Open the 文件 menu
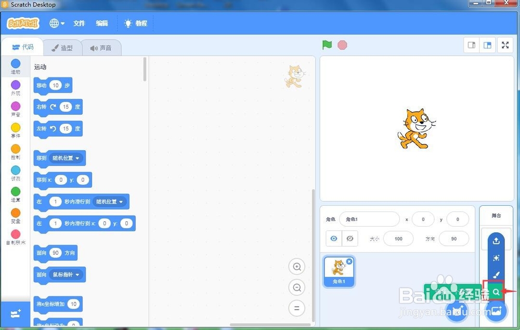 [79, 23]
